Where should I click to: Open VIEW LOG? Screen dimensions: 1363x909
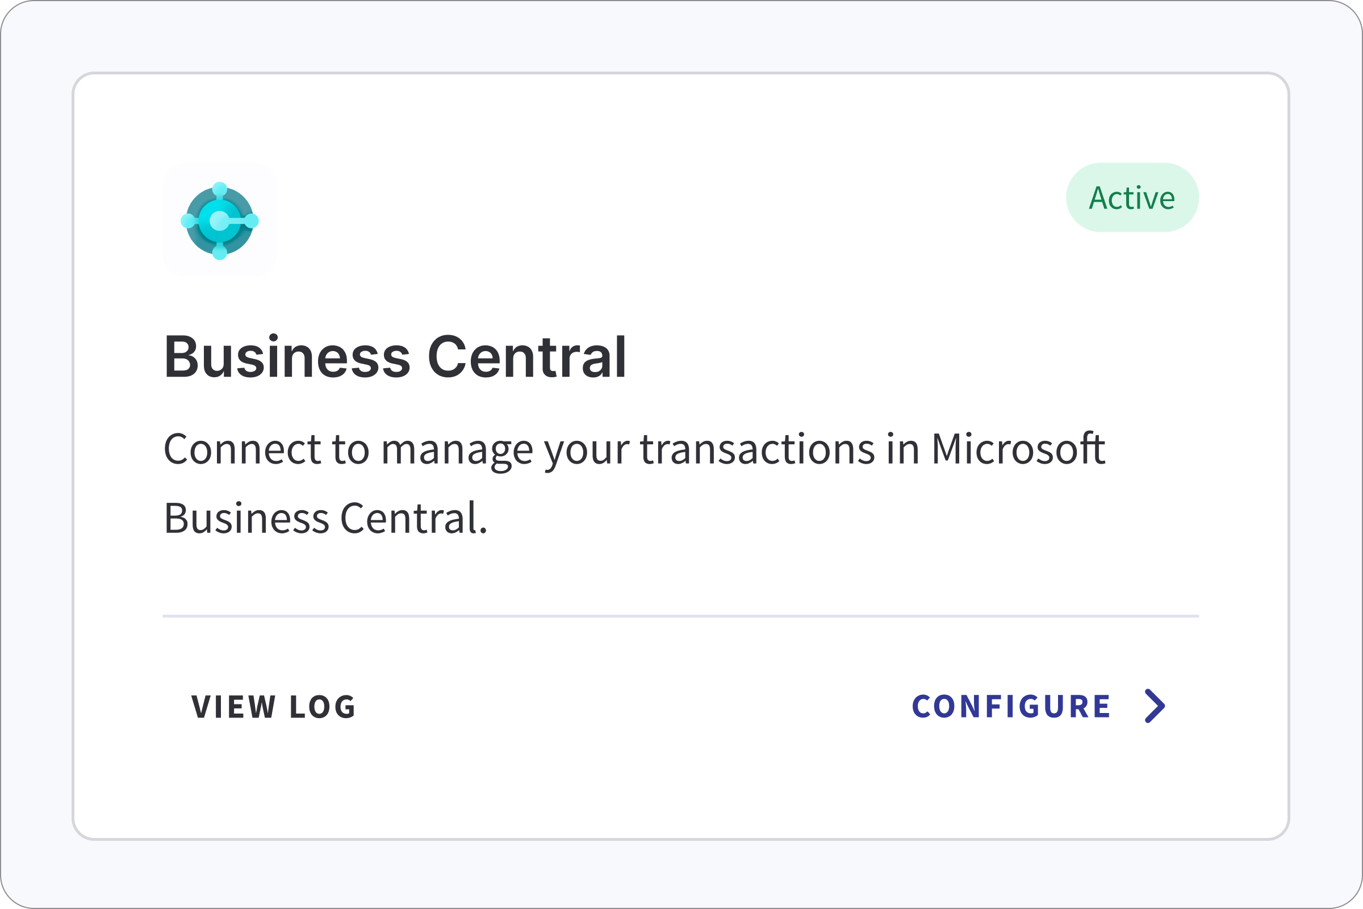coord(274,706)
